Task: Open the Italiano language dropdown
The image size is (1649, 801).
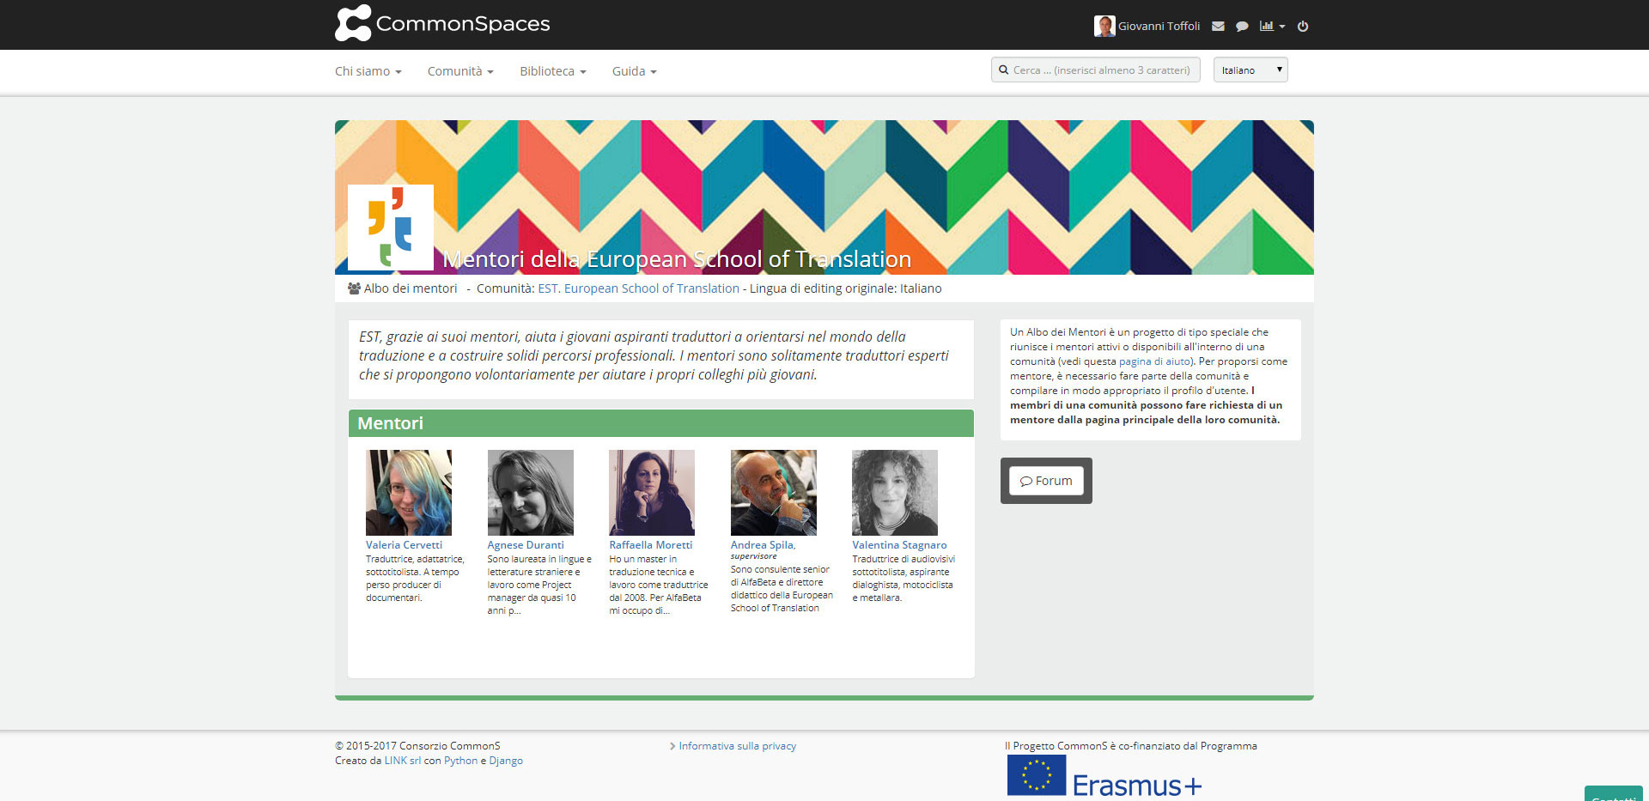Action: click(1250, 70)
